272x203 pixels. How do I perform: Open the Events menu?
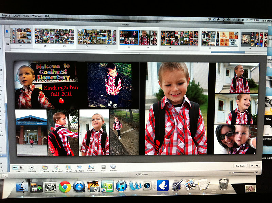6,15
